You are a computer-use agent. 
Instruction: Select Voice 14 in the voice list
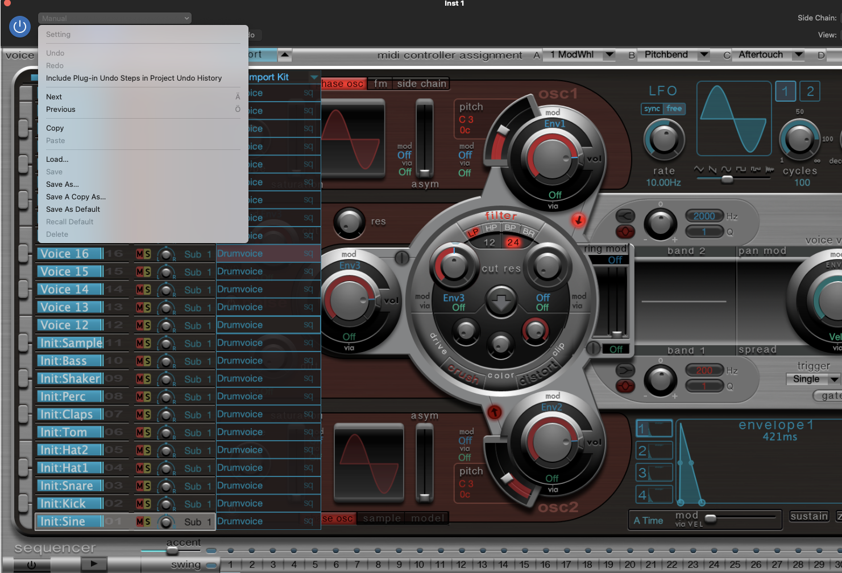click(x=68, y=289)
